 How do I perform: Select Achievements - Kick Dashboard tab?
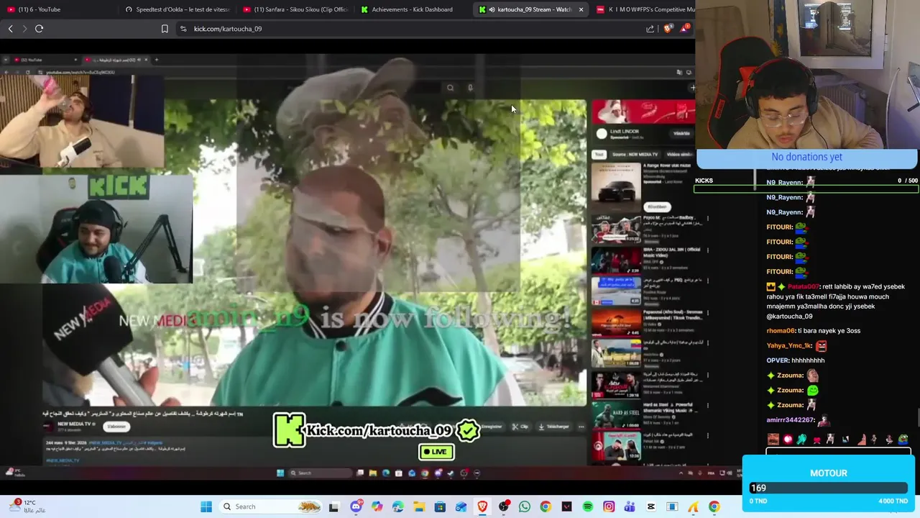point(413,9)
